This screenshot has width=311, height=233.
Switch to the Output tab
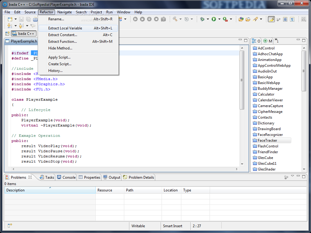pyautogui.click(x=112, y=177)
